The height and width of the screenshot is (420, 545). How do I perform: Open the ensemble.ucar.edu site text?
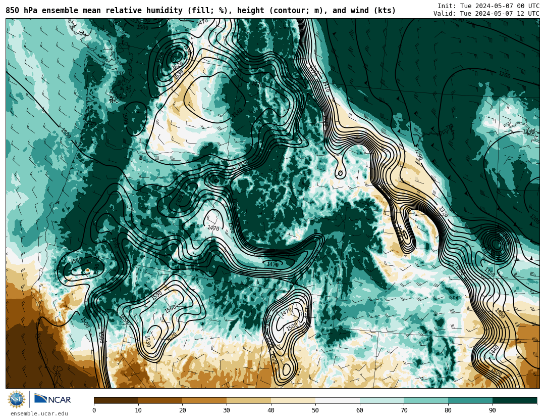click(x=39, y=414)
